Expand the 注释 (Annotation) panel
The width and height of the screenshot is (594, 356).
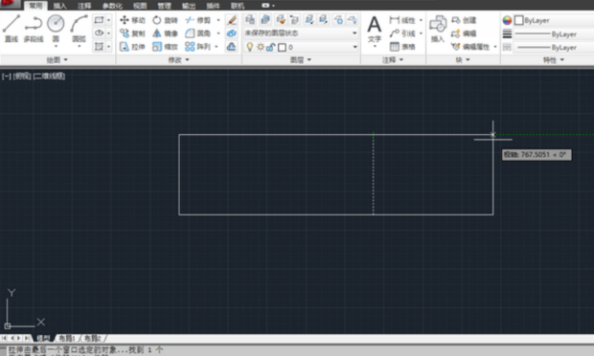(x=393, y=59)
